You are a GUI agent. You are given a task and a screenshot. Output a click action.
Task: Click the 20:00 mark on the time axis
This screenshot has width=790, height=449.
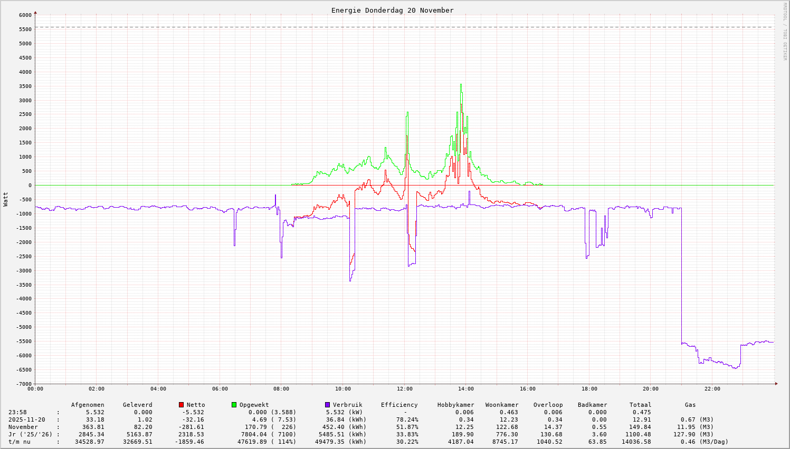(651, 389)
